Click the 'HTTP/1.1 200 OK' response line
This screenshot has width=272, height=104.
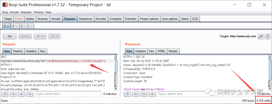pos(134,57)
